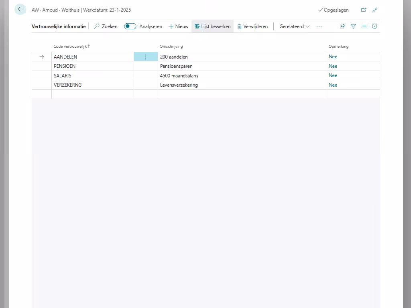Click the Zoeken search button

(106, 26)
